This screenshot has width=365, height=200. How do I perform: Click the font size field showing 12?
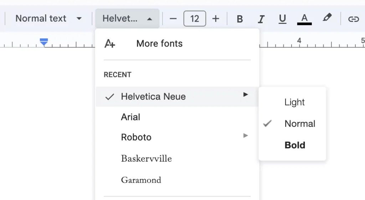click(x=195, y=18)
